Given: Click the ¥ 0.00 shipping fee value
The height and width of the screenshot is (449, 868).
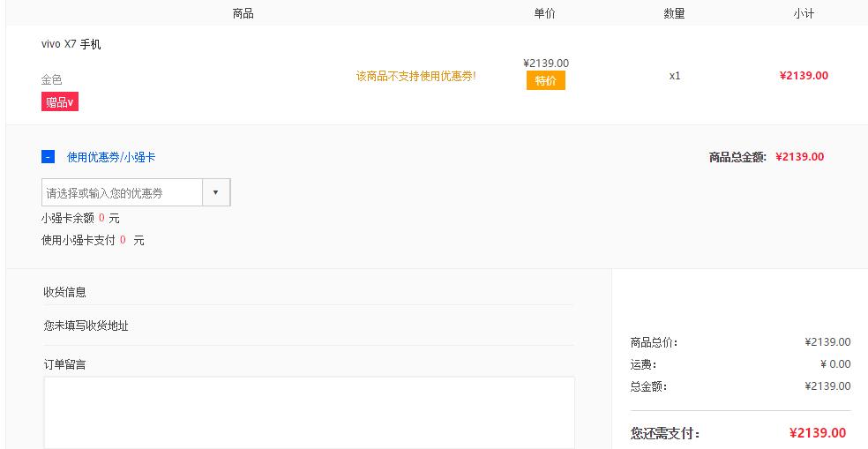Looking at the screenshot, I should 835,364.
